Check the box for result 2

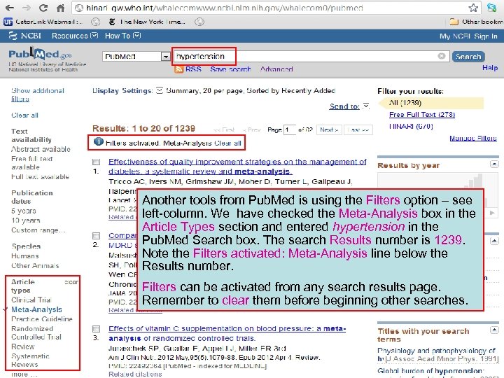97,236
